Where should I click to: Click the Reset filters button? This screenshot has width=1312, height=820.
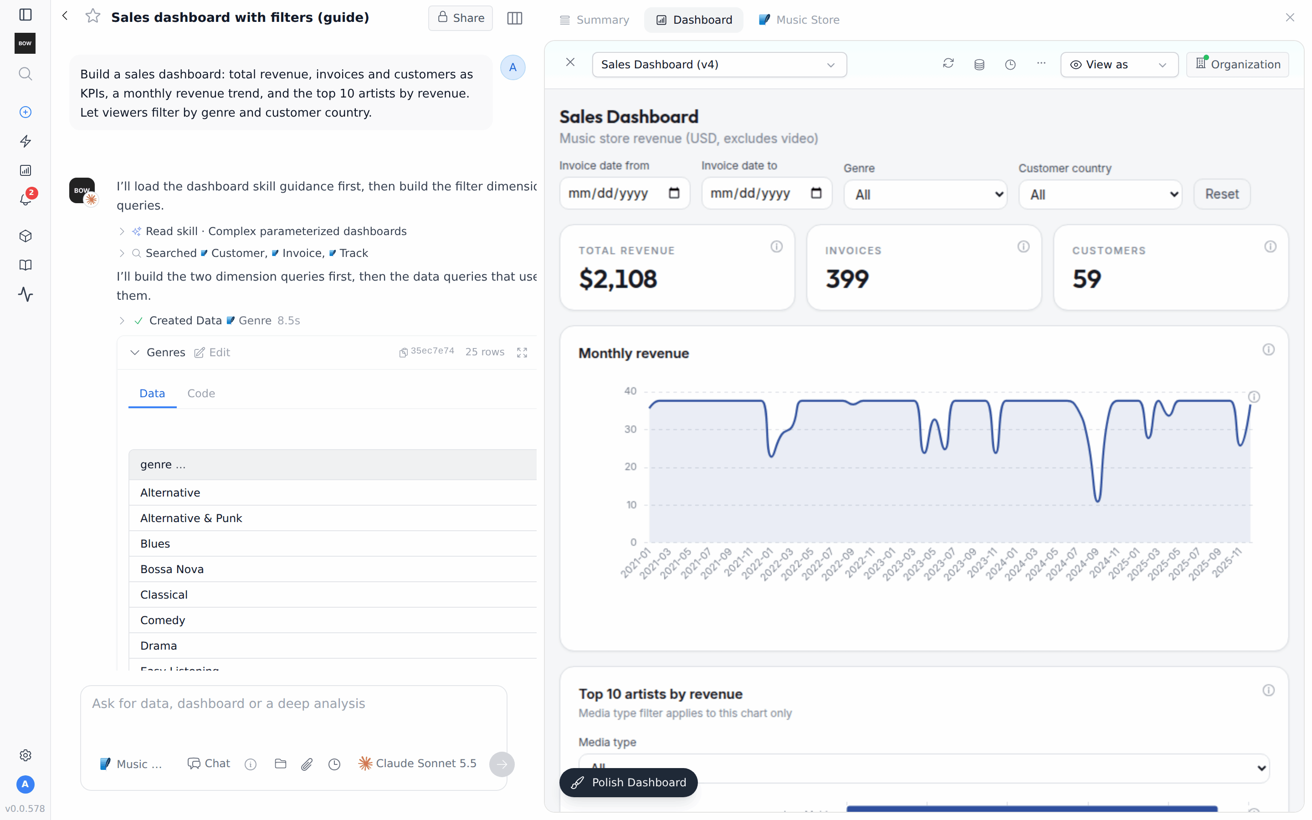pyautogui.click(x=1222, y=194)
